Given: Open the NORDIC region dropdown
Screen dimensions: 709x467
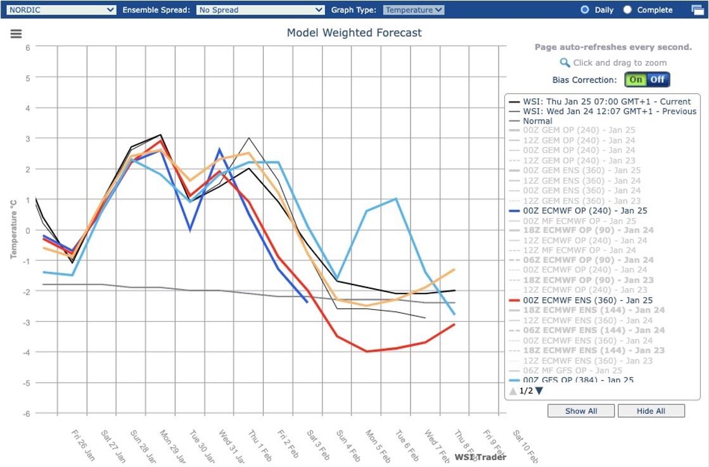Looking at the screenshot, I should [61, 10].
